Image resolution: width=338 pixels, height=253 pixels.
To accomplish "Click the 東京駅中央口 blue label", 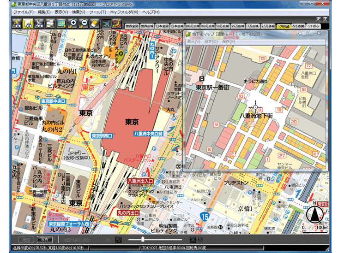I will (53, 101).
